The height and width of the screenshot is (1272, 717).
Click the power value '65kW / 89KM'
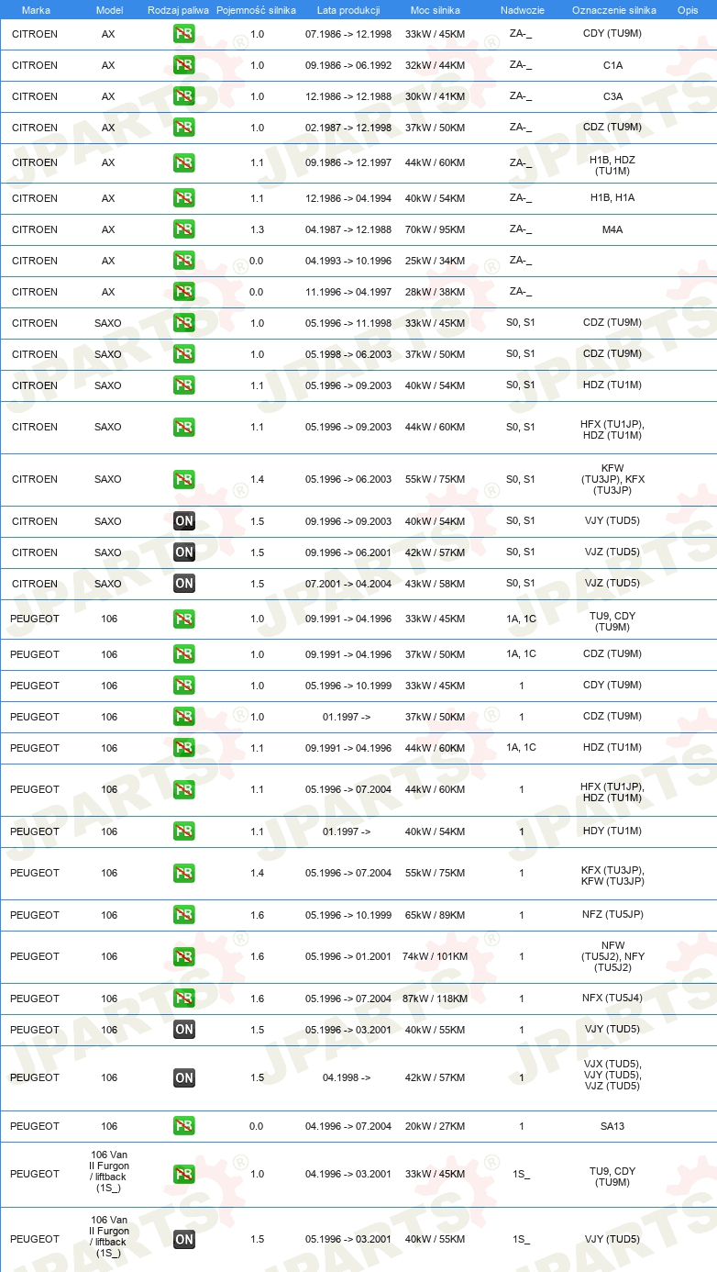click(x=436, y=915)
